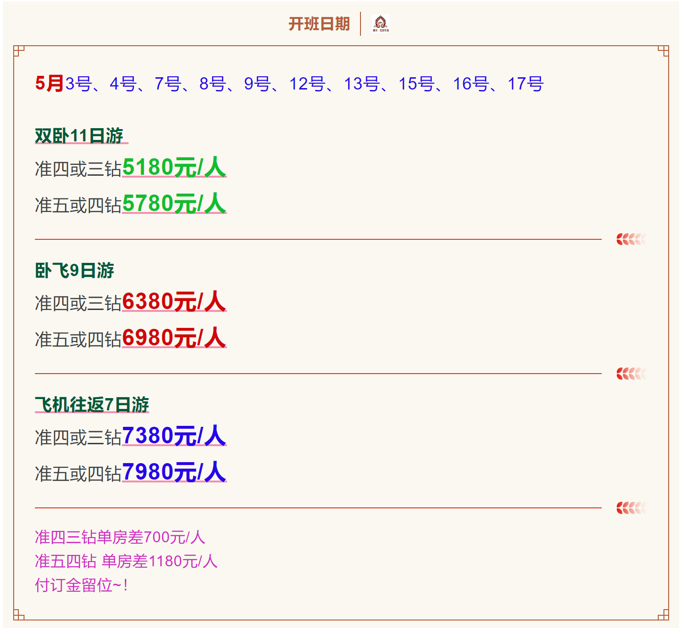
Task: Click 准五或四钻 label beside 5780元/人
Action: (x=78, y=205)
